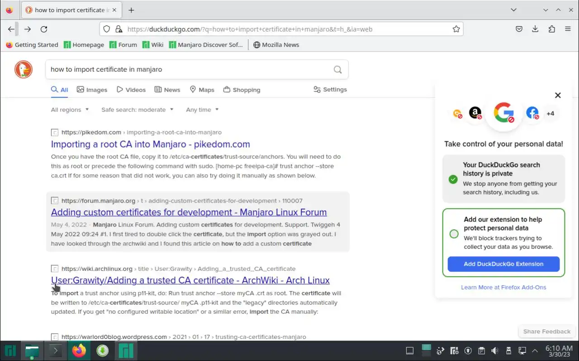Click the Facebook tracker logo

[x=532, y=113]
